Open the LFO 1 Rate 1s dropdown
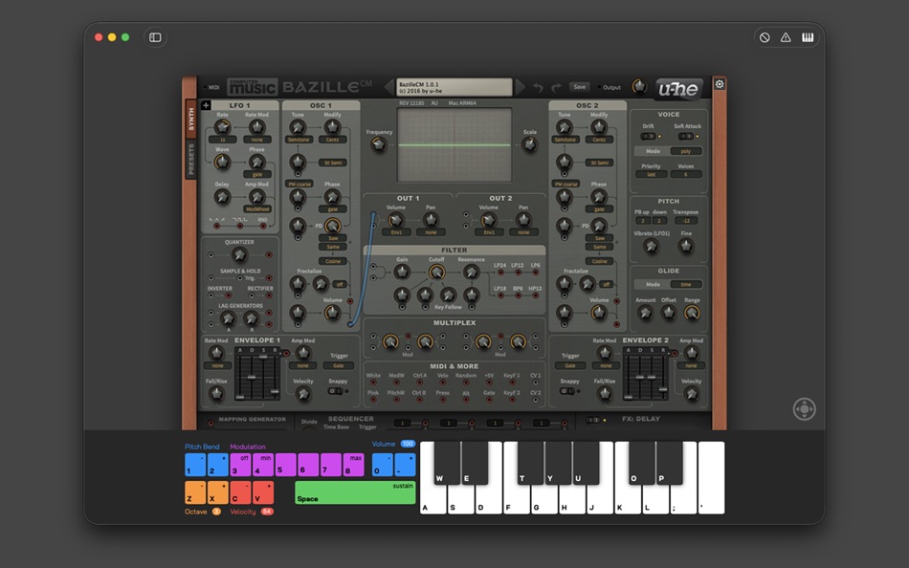 (x=223, y=140)
